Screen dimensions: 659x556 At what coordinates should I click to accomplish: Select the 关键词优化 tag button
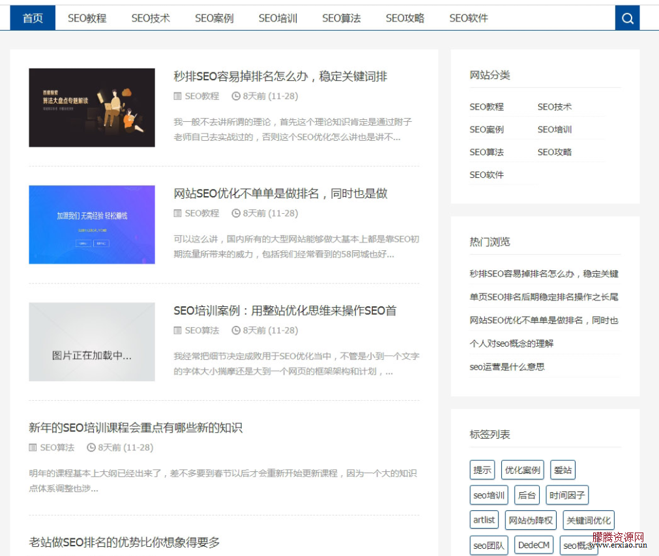(x=589, y=520)
